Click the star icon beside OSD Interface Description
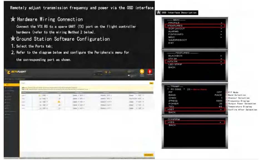 159,12
